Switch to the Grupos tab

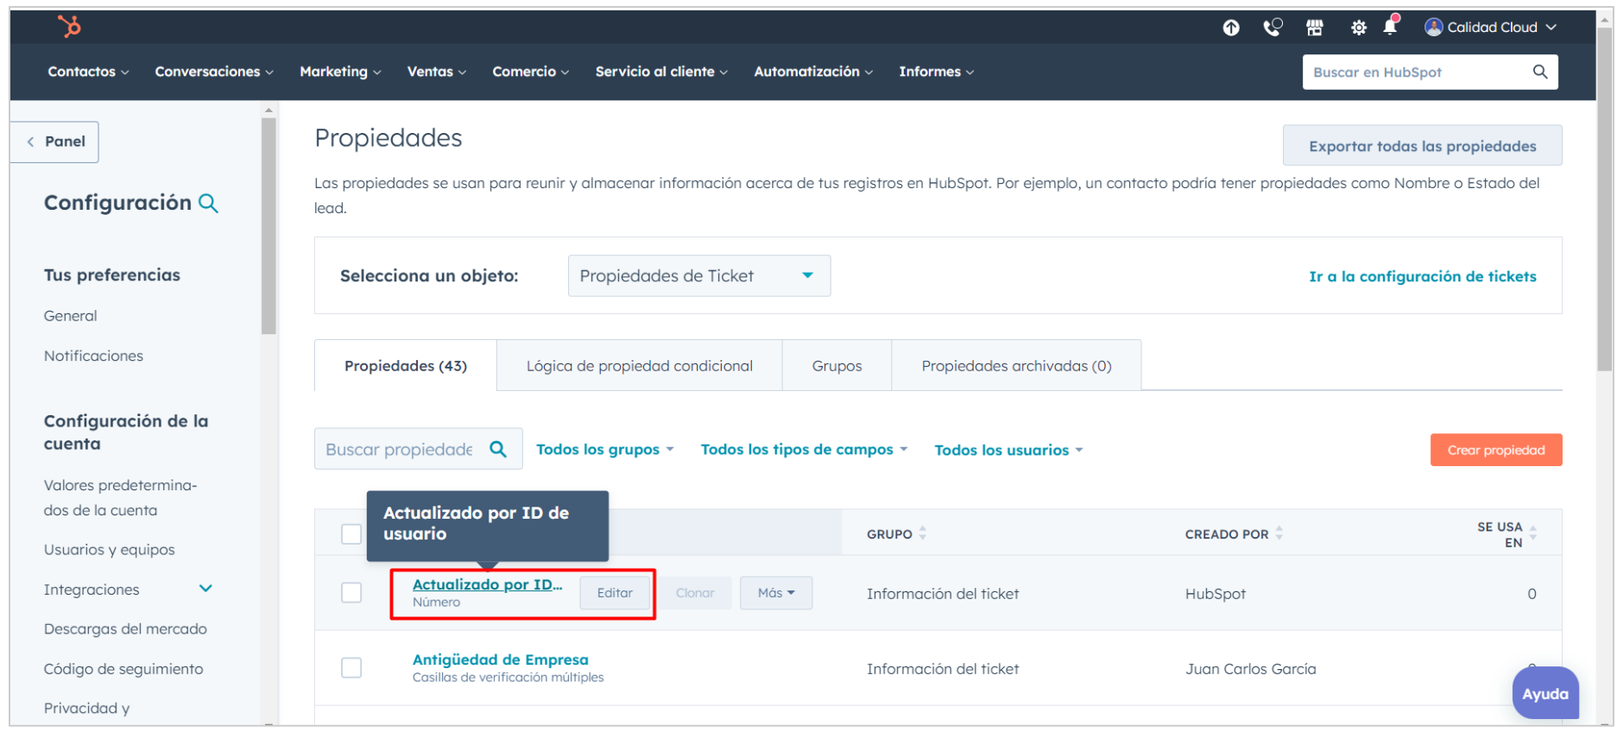836,366
